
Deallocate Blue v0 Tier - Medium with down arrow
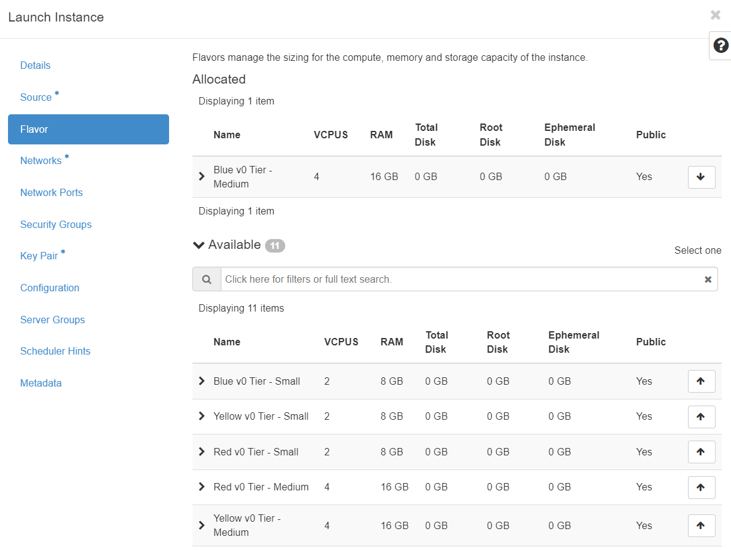coord(701,177)
